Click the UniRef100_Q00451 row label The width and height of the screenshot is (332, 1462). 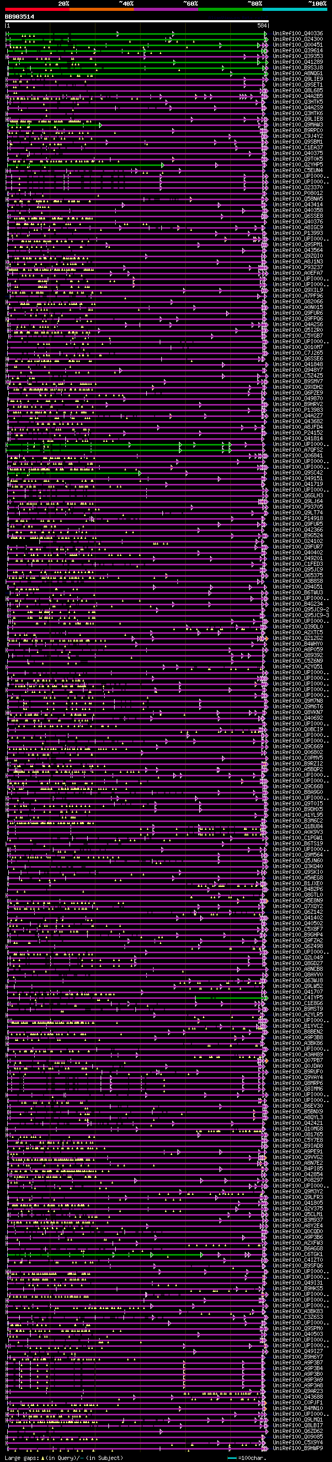tap(298, 45)
